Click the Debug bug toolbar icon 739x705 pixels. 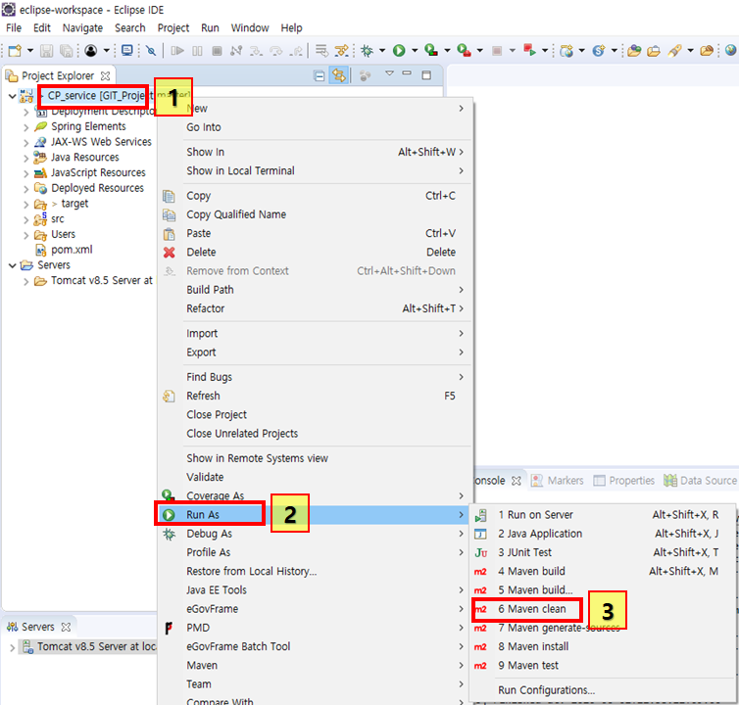[x=367, y=50]
